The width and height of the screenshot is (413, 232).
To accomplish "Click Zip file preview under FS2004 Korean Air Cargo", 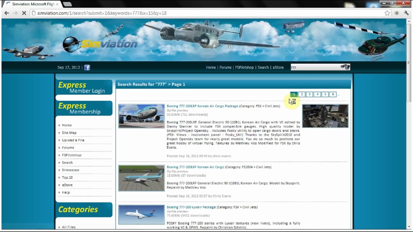I will coord(177,171).
